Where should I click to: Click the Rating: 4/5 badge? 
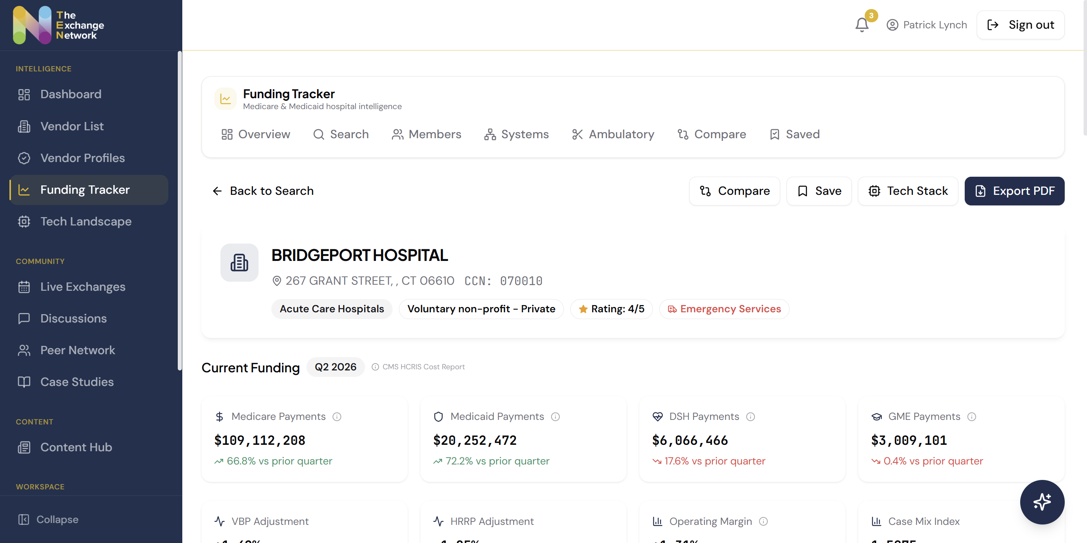(x=611, y=309)
